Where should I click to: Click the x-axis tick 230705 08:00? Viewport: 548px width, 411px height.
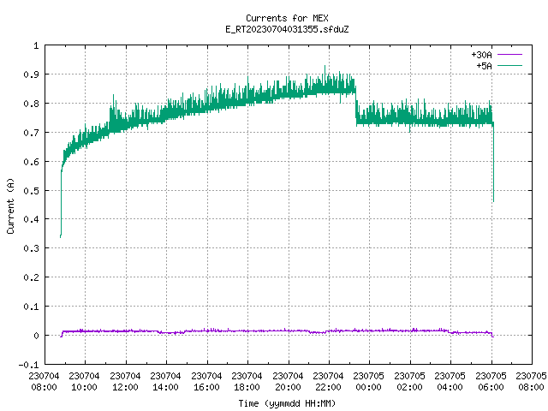pyautogui.click(x=531, y=381)
